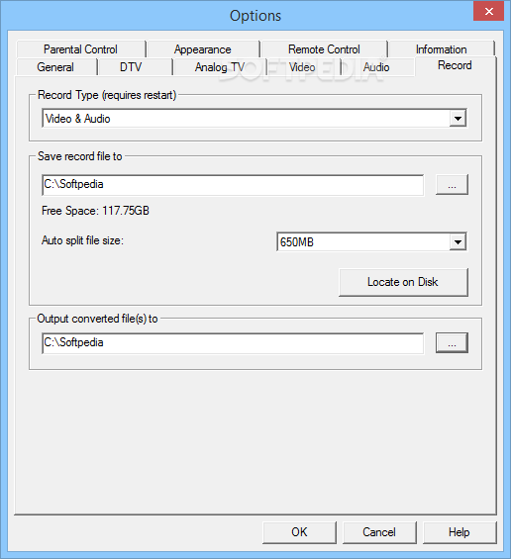The width and height of the screenshot is (511, 559).
Task: Select the Record tab
Action: pyautogui.click(x=455, y=65)
